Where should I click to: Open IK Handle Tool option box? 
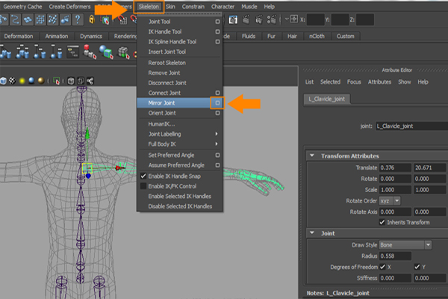tap(217, 31)
